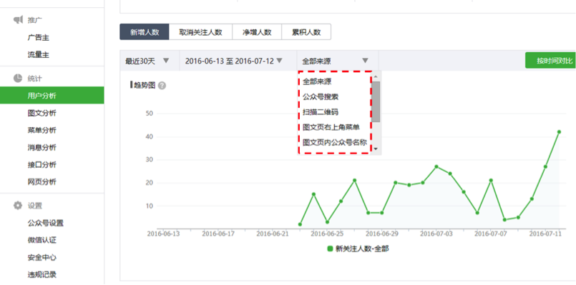Collapse the 全部来源 source dropdown

pyautogui.click(x=338, y=61)
